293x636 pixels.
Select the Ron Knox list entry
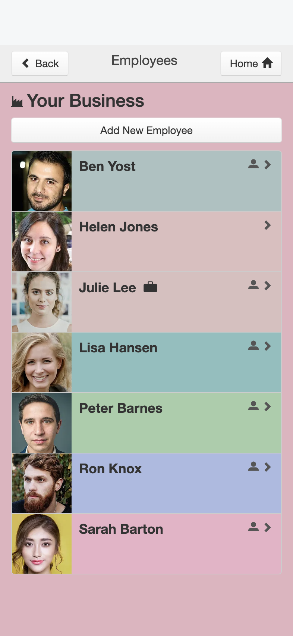click(146, 483)
